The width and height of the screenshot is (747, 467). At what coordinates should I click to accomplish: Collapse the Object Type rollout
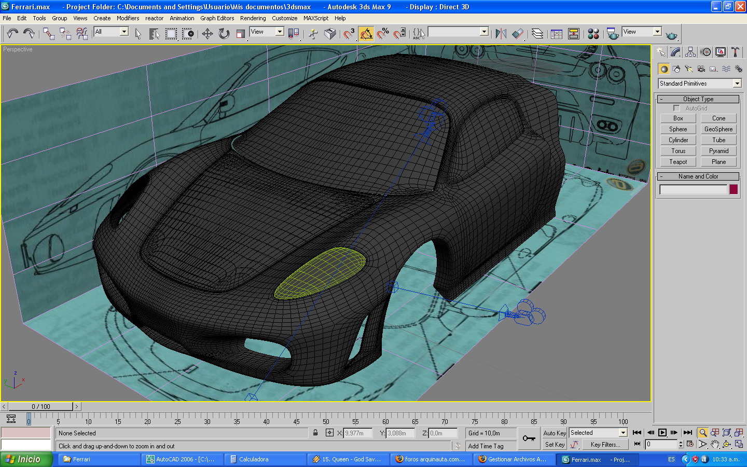[698, 99]
